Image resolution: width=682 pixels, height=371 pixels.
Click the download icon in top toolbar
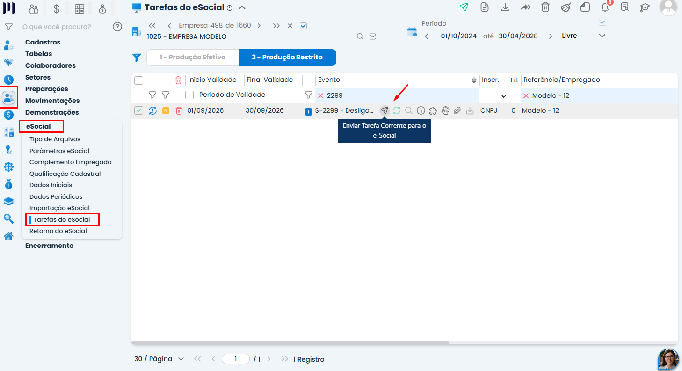click(505, 7)
